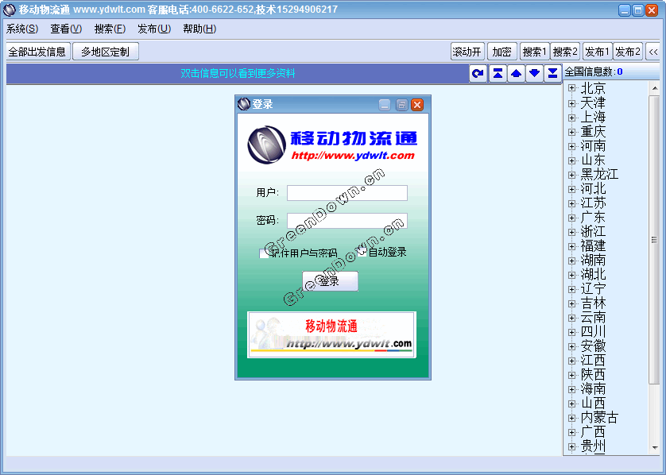Click the up arrow navigation icon
Image resolution: width=666 pixels, height=475 pixels.
[516, 73]
